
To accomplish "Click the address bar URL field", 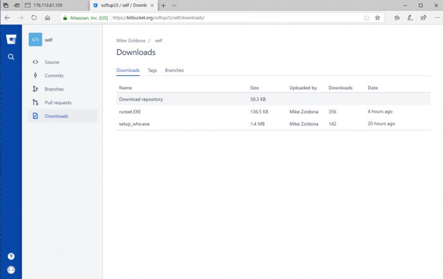I will (236, 18).
